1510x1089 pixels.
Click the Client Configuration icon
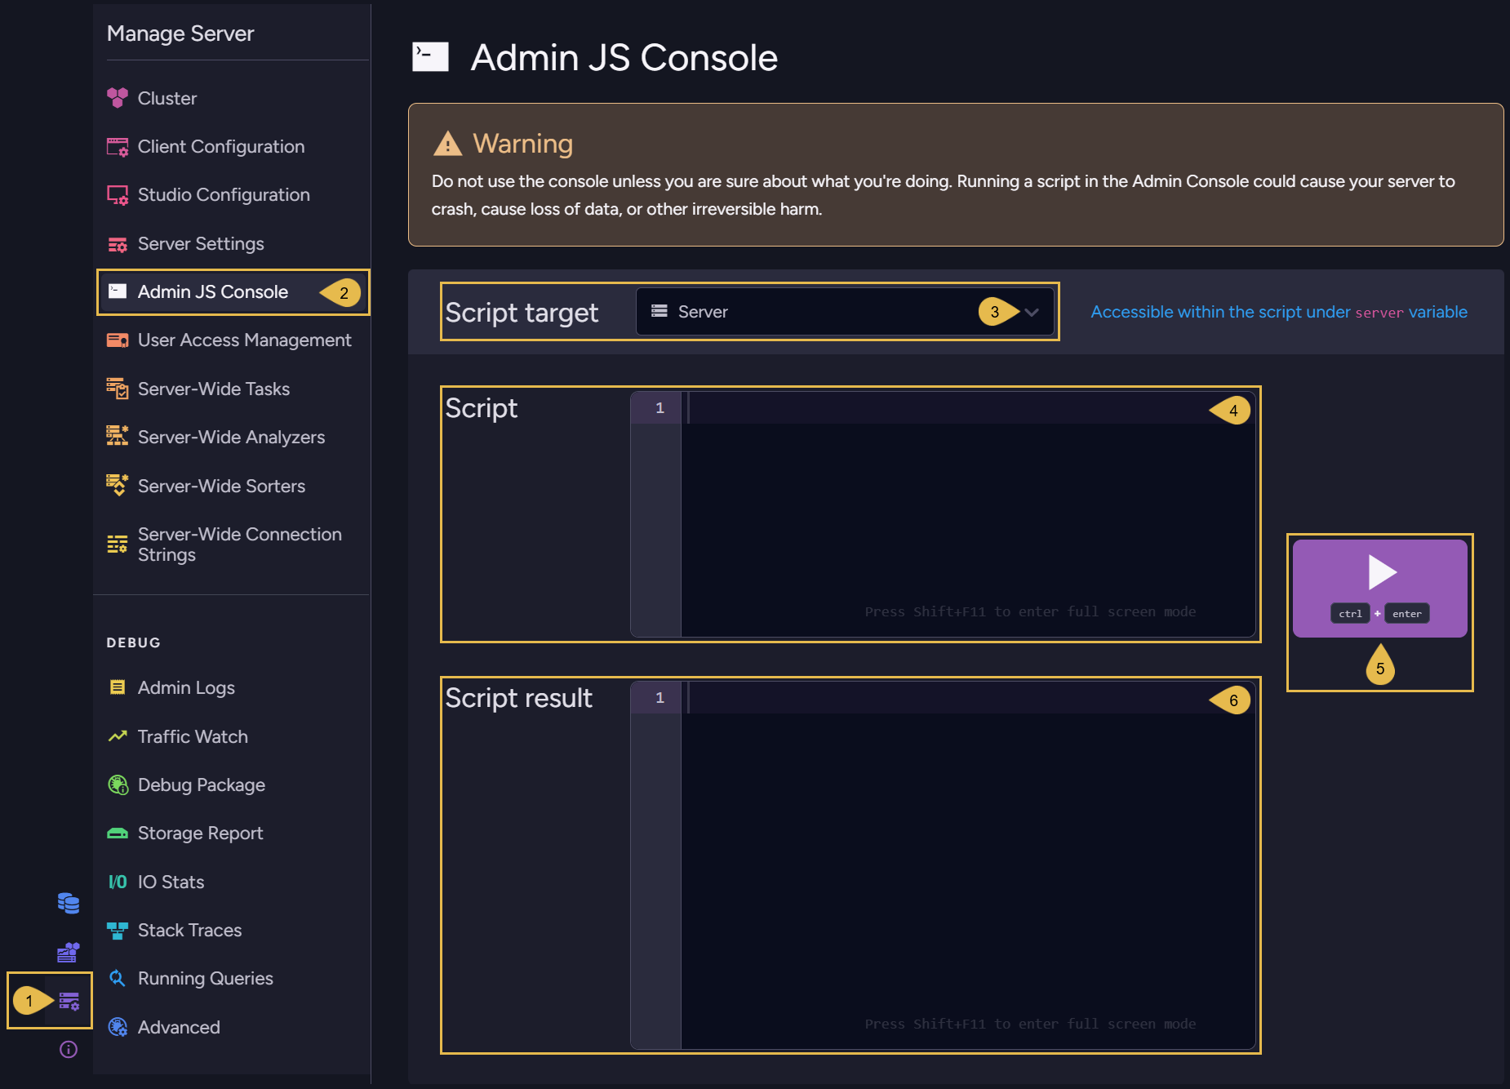tap(118, 147)
